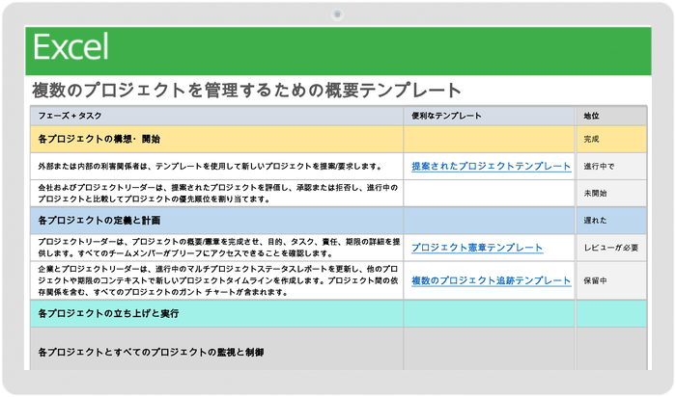Select the 完成 status cell

pos(611,140)
